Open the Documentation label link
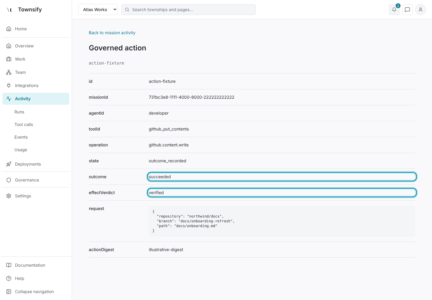Viewport: 432px width, 300px height. pos(30,265)
